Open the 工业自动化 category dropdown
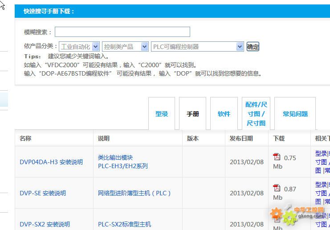Viewport: 330px width, 230px height. (x=79, y=46)
